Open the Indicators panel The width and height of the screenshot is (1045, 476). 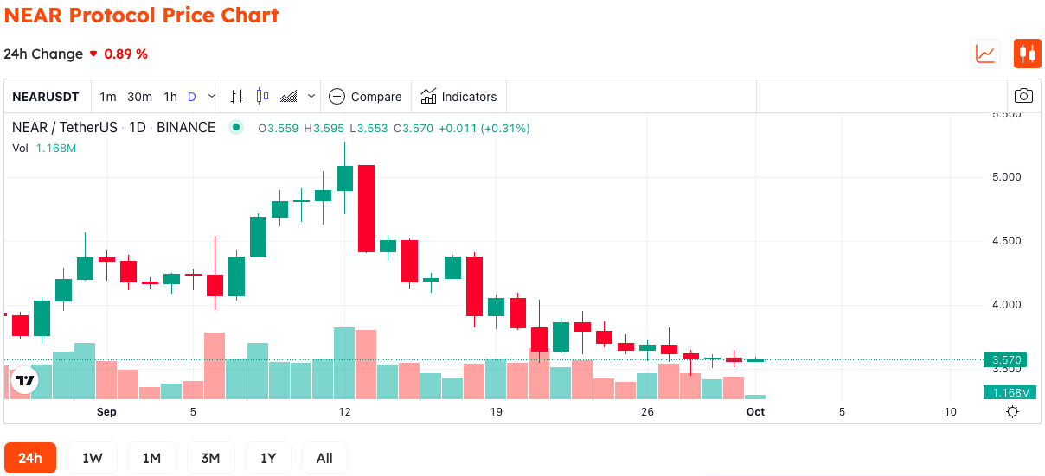(x=459, y=97)
